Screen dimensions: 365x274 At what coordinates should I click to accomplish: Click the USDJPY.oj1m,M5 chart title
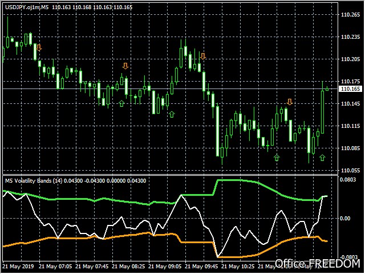(x=27, y=7)
